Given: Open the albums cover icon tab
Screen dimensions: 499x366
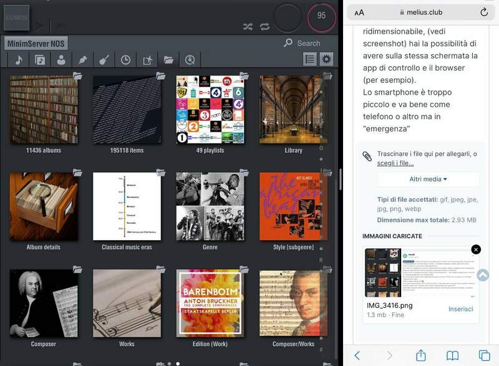Looking at the screenshot, I should point(40,60).
